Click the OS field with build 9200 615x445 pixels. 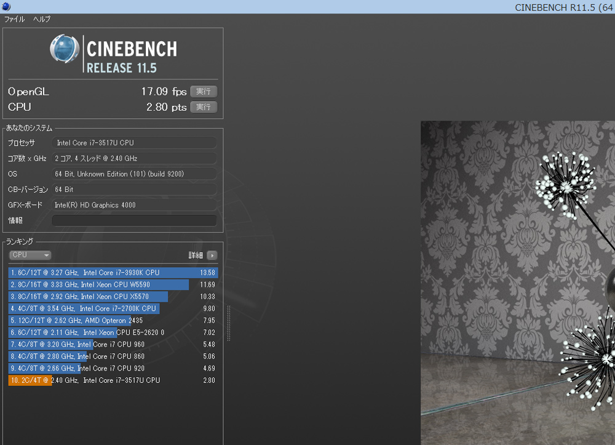[134, 174]
